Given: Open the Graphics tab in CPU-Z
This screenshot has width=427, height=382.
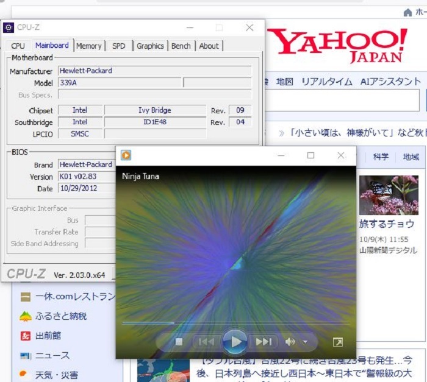Looking at the screenshot, I should [150, 46].
